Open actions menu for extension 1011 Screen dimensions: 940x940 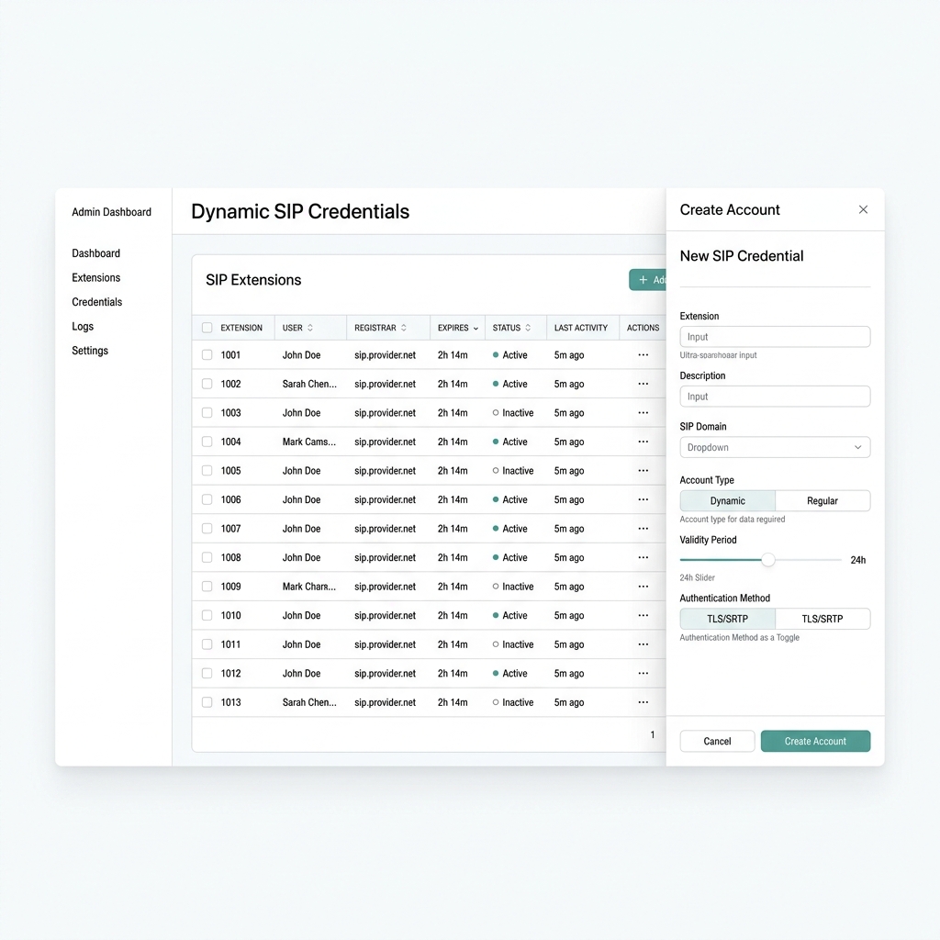tap(643, 644)
